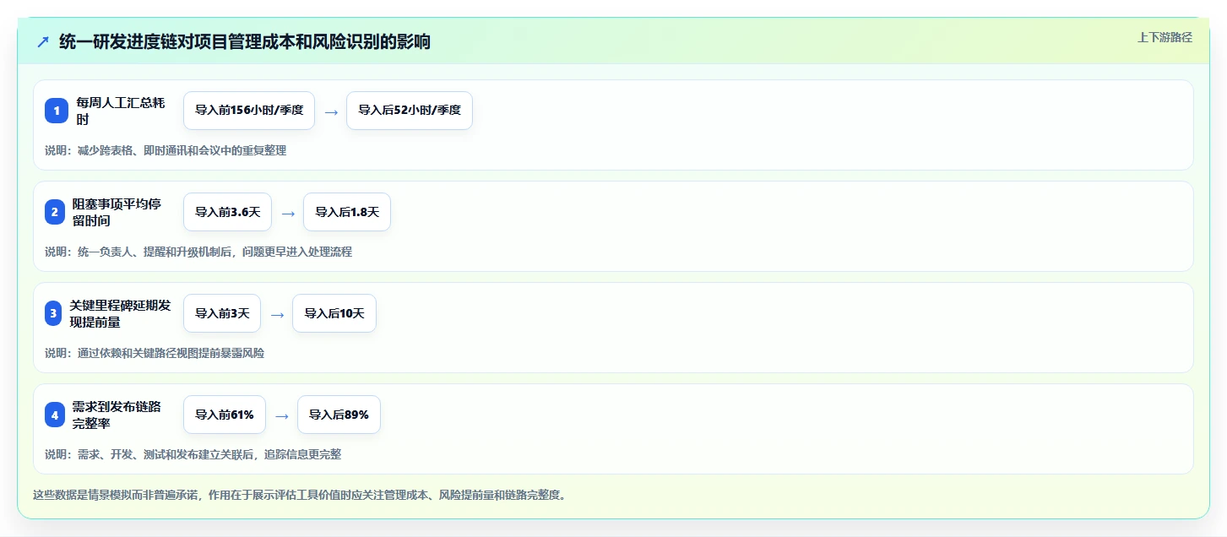Click the note about 统一负责人、提醒和升级机制
The width and height of the screenshot is (1227, 537).
[x=198, y=252]
